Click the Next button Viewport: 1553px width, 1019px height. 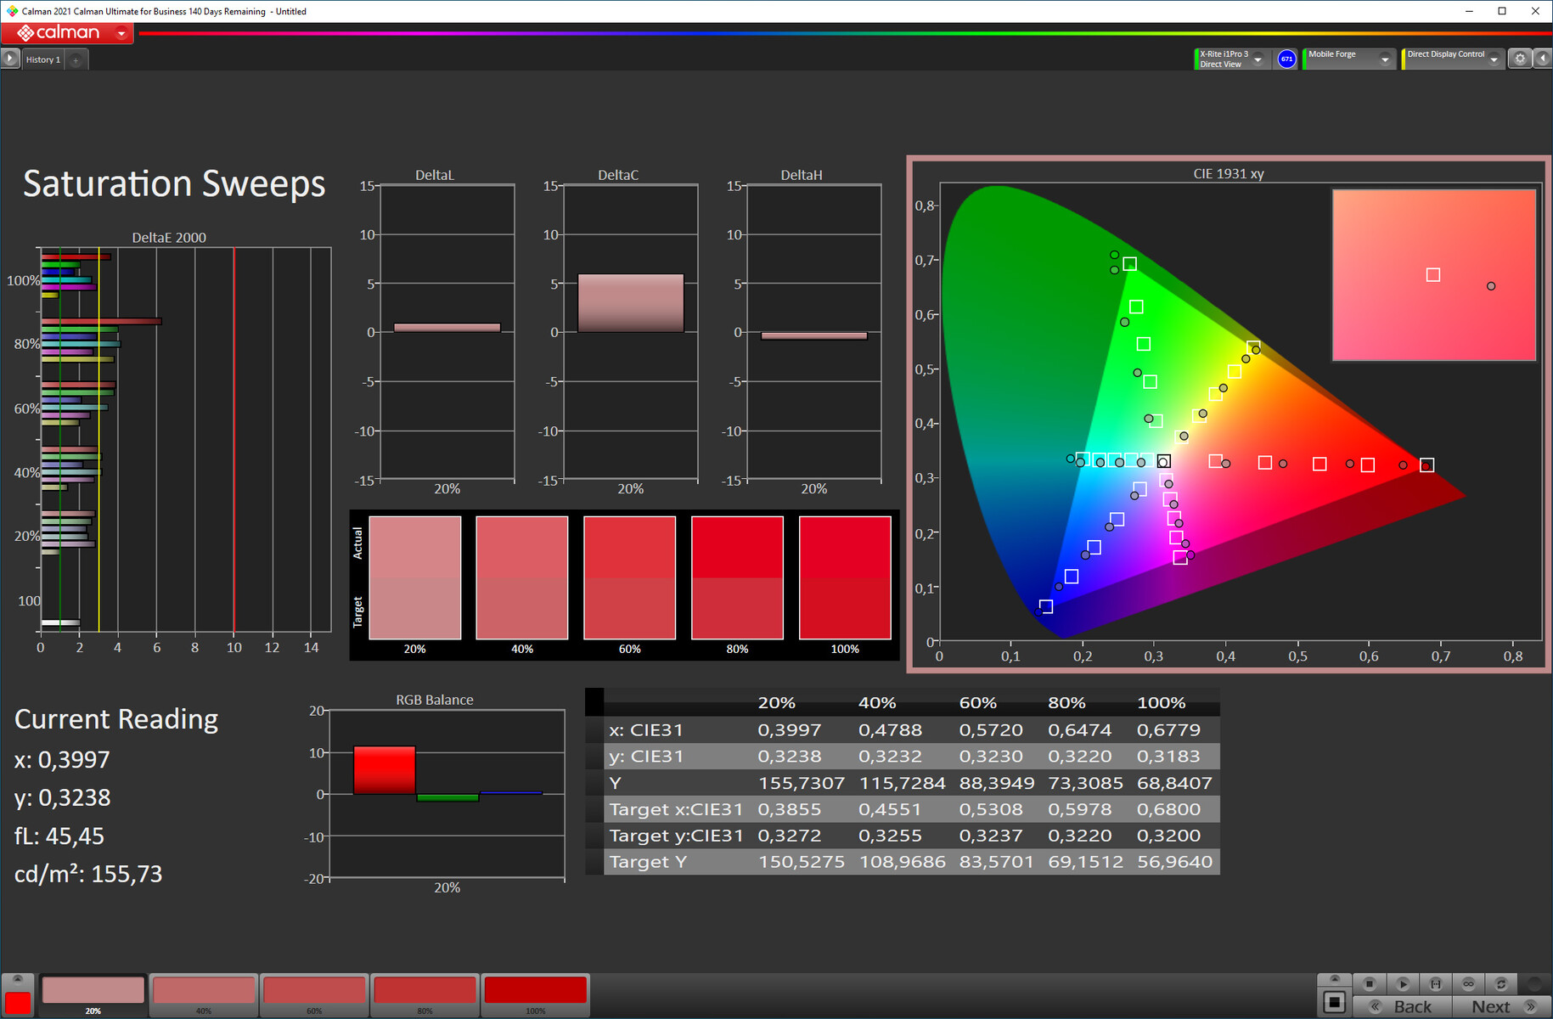pyautogui.click(x=1501, y=1006)
